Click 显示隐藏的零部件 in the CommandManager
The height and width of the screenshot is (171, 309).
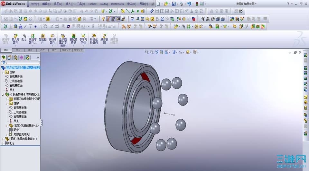point(63,40)
